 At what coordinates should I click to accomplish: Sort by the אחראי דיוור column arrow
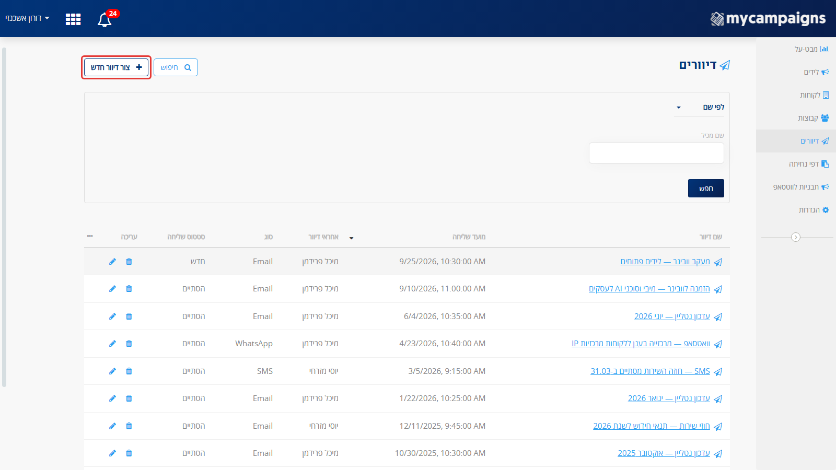pos(351,238)
